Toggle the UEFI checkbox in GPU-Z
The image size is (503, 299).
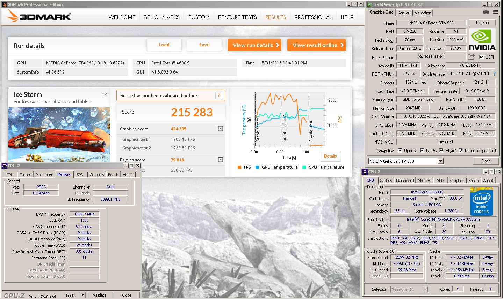[481, 57]
